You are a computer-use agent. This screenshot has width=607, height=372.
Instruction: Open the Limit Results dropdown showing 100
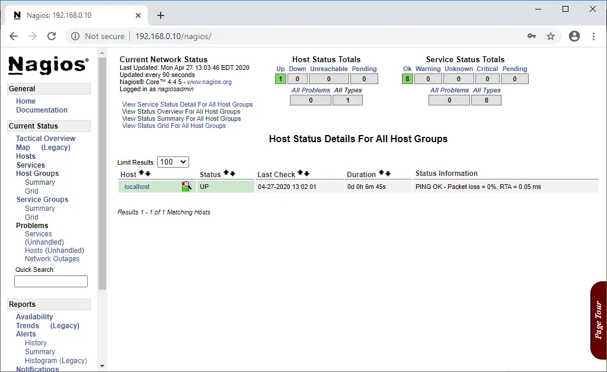tap(173, 162)
